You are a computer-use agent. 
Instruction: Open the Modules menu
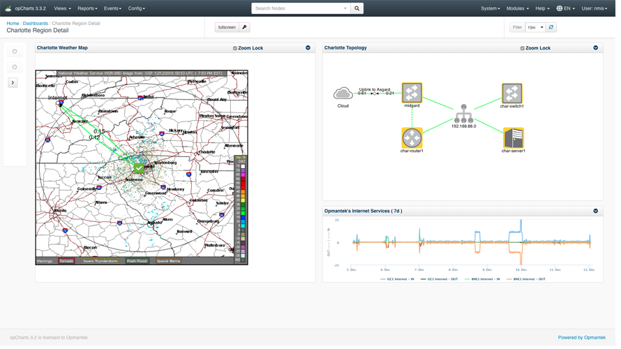pos(522,8)
